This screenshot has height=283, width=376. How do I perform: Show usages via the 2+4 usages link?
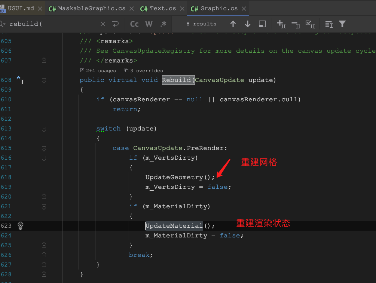tap(98, 70)
